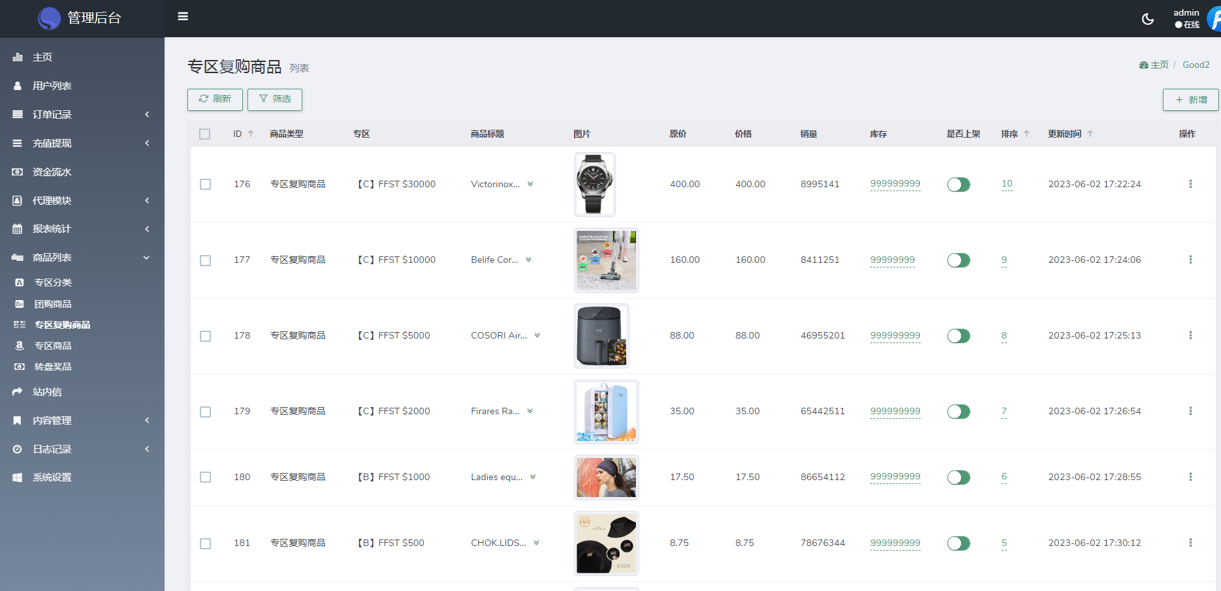This screenshot has height=591, width=1221.
Task: Expand the Victorinox product title chevron
Action: (x=530, y=184)
